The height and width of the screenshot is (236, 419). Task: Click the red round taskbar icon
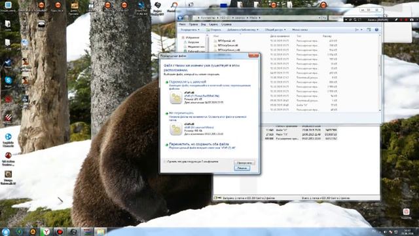coord(60,231)
